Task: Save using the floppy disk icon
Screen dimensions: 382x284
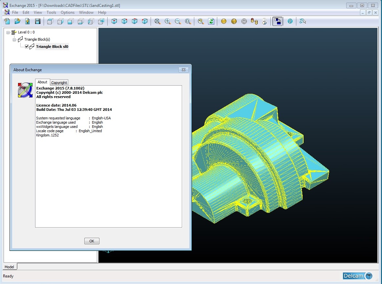Action: click(38, 21)
